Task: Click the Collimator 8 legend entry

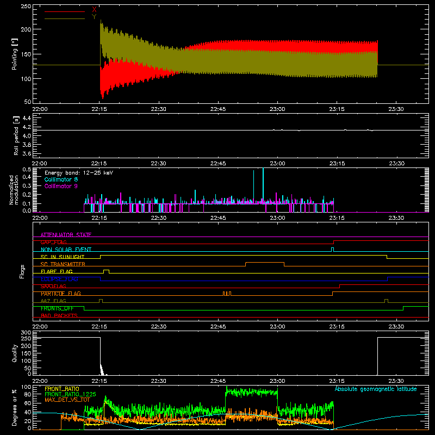Action: pyautogui.click(x=61, y=179)
